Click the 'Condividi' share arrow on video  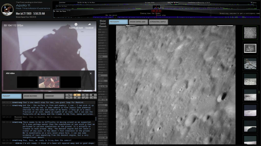click(x=89, y=25)
